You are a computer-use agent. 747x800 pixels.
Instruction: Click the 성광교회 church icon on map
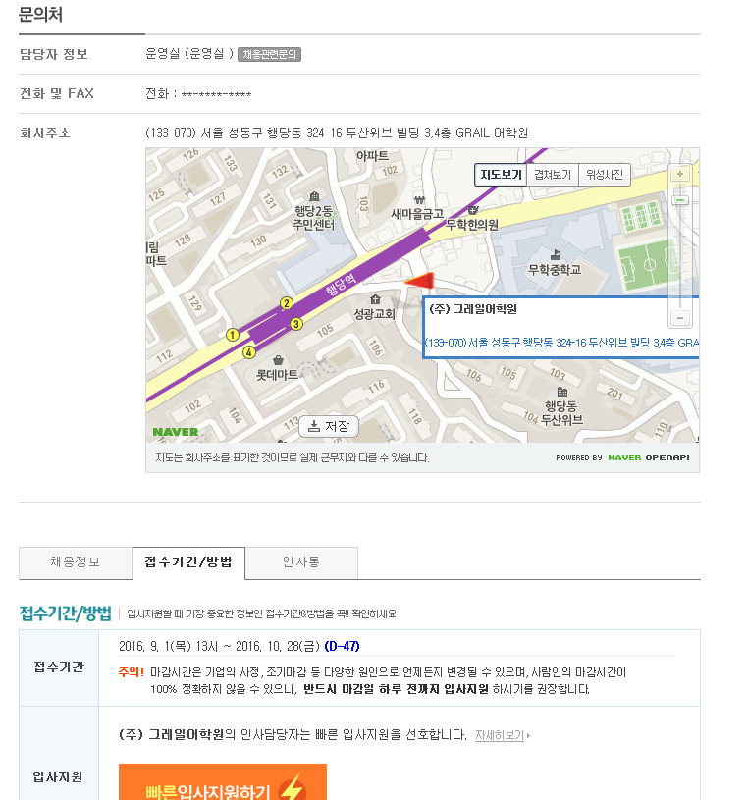[x=376, y=299]
